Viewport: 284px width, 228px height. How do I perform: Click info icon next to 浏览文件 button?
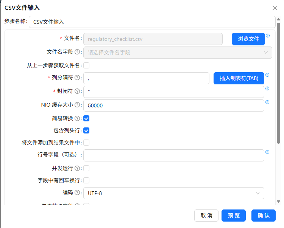coord(268,36)
